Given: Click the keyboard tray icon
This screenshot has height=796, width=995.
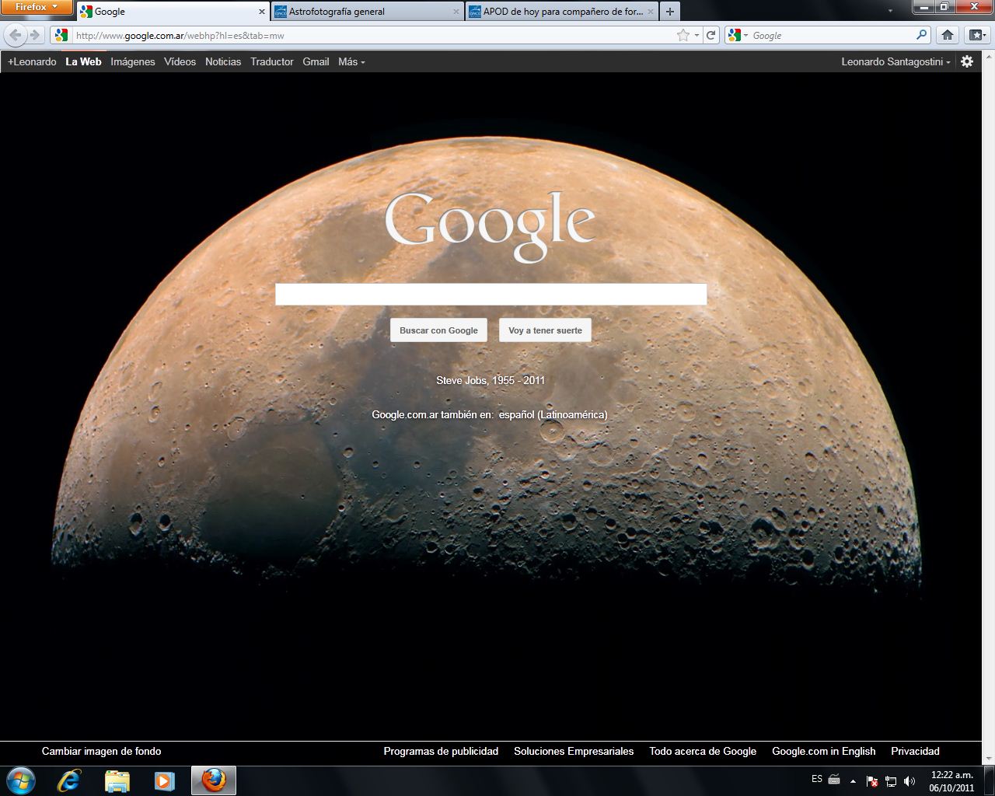Looking at the screenshot, I should click(834, 779).
